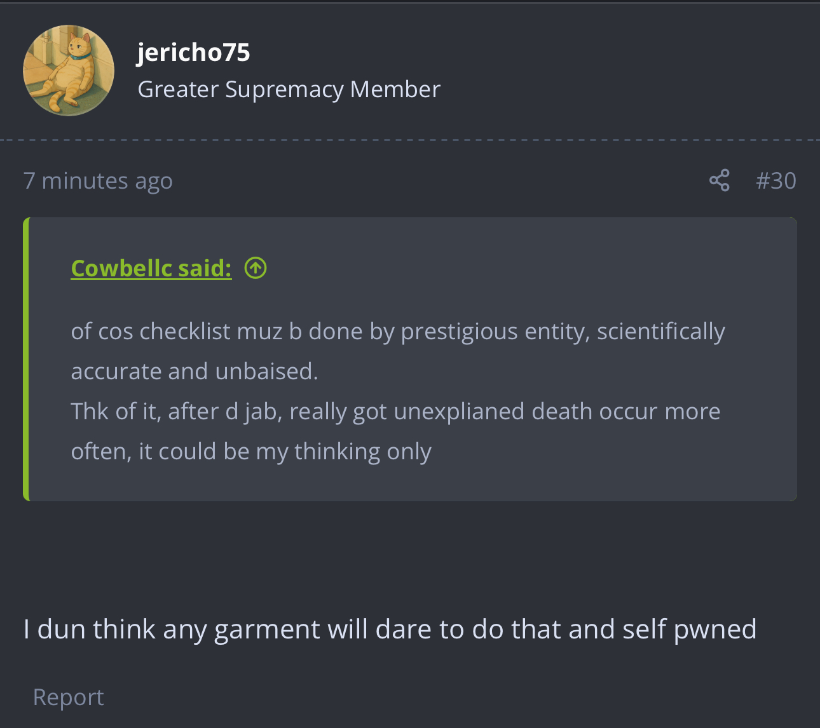Follow the Cowbellc said link

pos(151,268)
